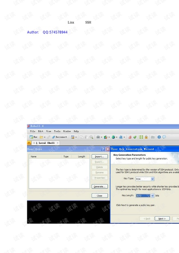Expand the arrow beside the color scheme icon
179x253 pixels.
(109, 137)
